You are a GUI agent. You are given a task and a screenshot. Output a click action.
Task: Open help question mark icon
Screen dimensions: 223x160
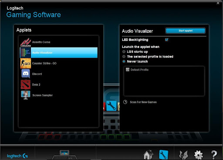[x=214, y=155]
